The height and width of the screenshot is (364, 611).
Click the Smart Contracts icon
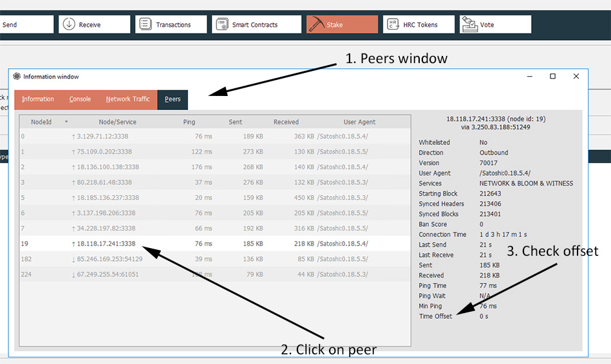tap(222, 24)
